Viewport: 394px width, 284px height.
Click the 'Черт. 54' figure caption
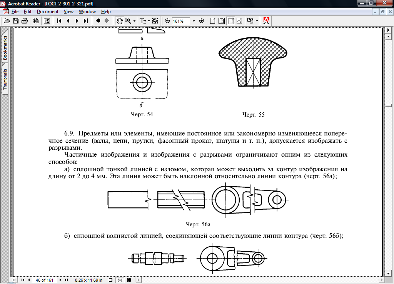point(142,114)
